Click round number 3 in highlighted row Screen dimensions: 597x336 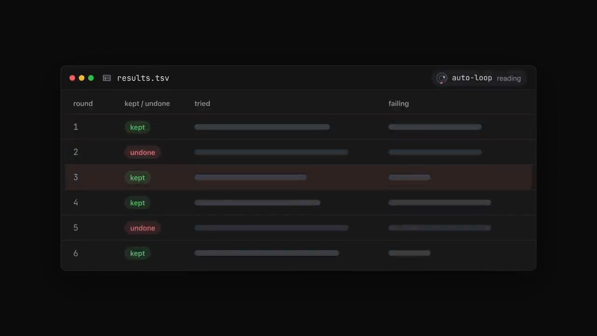click(76, 177)
